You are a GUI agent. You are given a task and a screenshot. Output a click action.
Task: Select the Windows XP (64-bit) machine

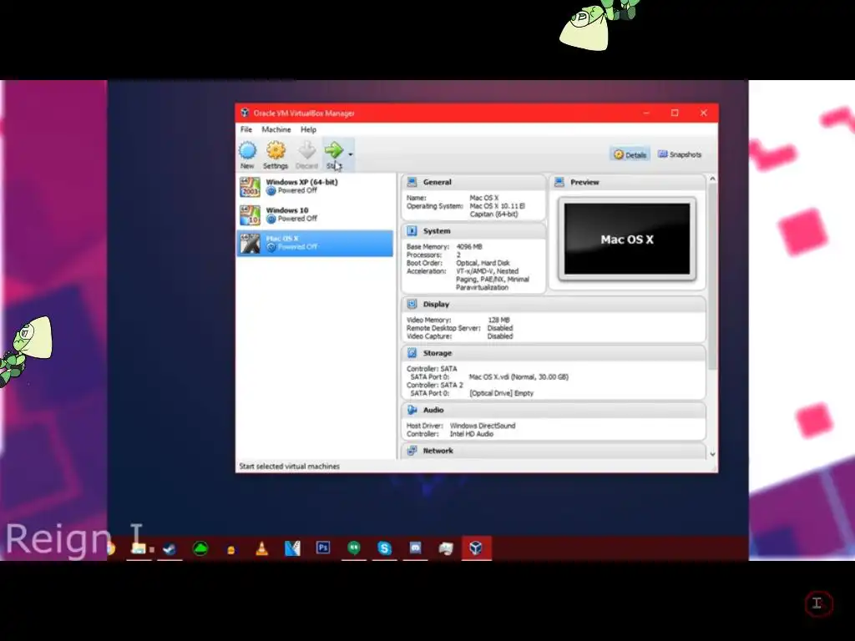tap(315, 186)
